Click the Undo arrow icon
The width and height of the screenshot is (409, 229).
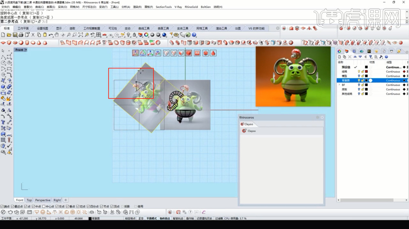(x=51, y=35)
